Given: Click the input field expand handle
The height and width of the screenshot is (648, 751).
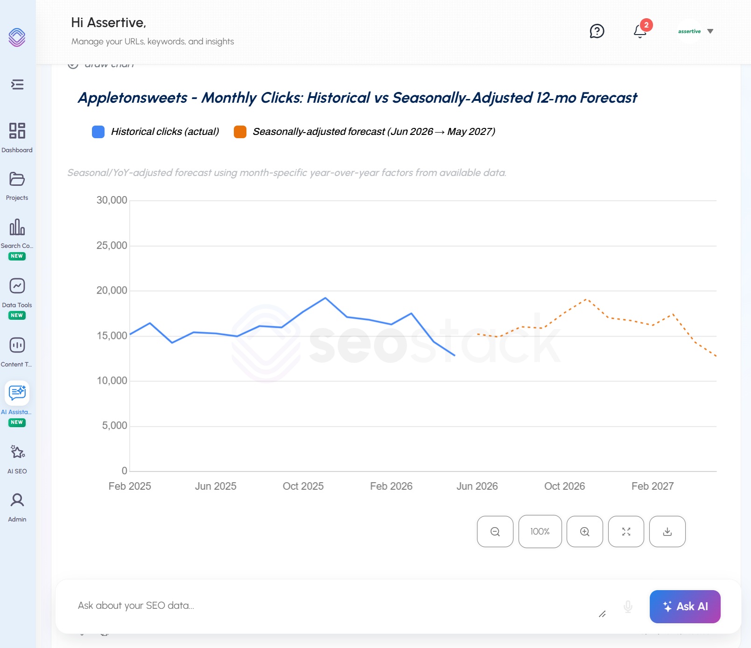Looking at the screenshot, I should point(603,614).
